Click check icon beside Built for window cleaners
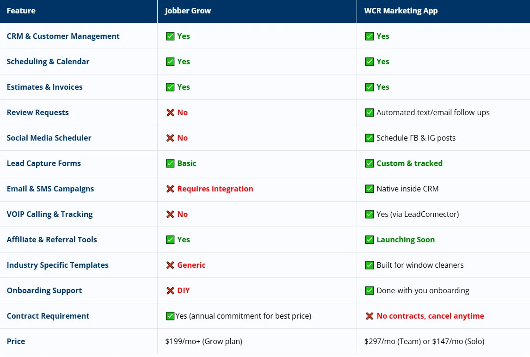This screenshot has height=357, width=530. pos(370,265)
